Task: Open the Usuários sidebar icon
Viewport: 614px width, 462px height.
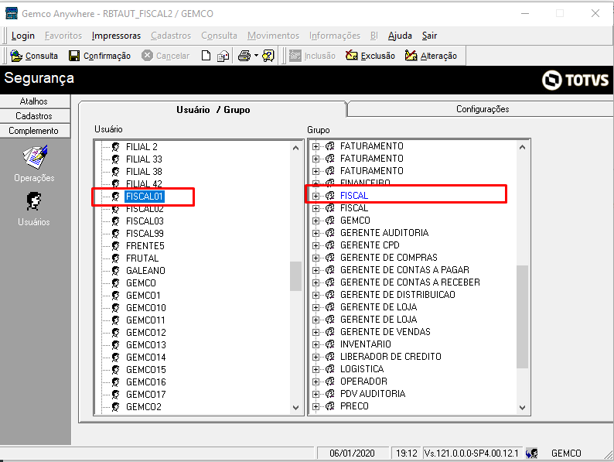Action: (x=34, y=209)
